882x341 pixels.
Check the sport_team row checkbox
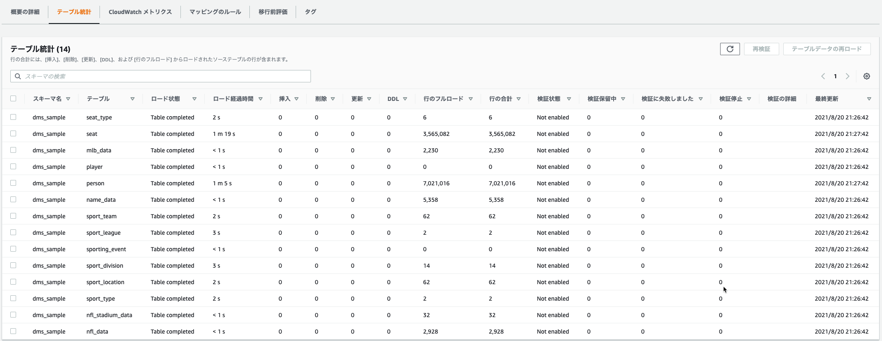tap(13, 216)
